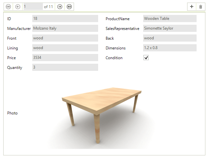Select the Back material field
This screenshot has width=208, height=158.
coord(170,38)
